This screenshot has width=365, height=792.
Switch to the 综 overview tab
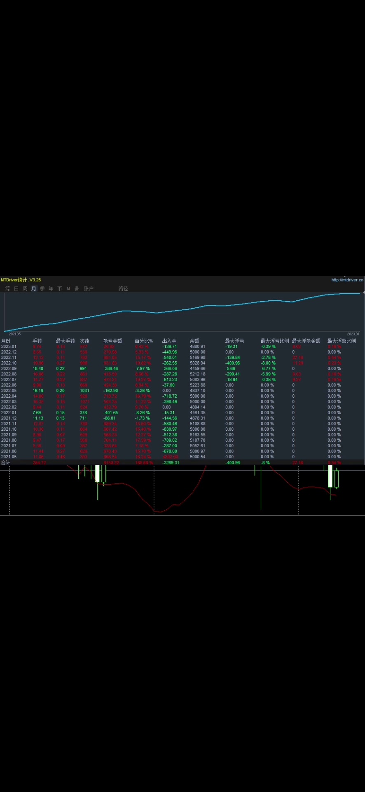(x=7, y=289)
